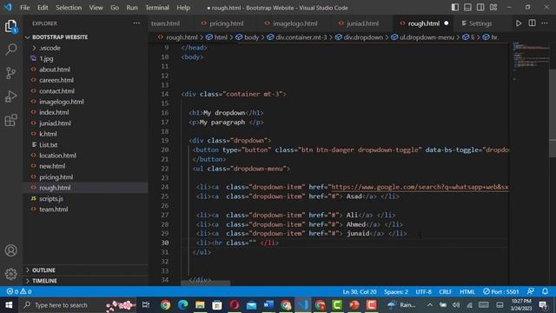
Task: Open the Source Control view
Action: click(x=11, y=73)
